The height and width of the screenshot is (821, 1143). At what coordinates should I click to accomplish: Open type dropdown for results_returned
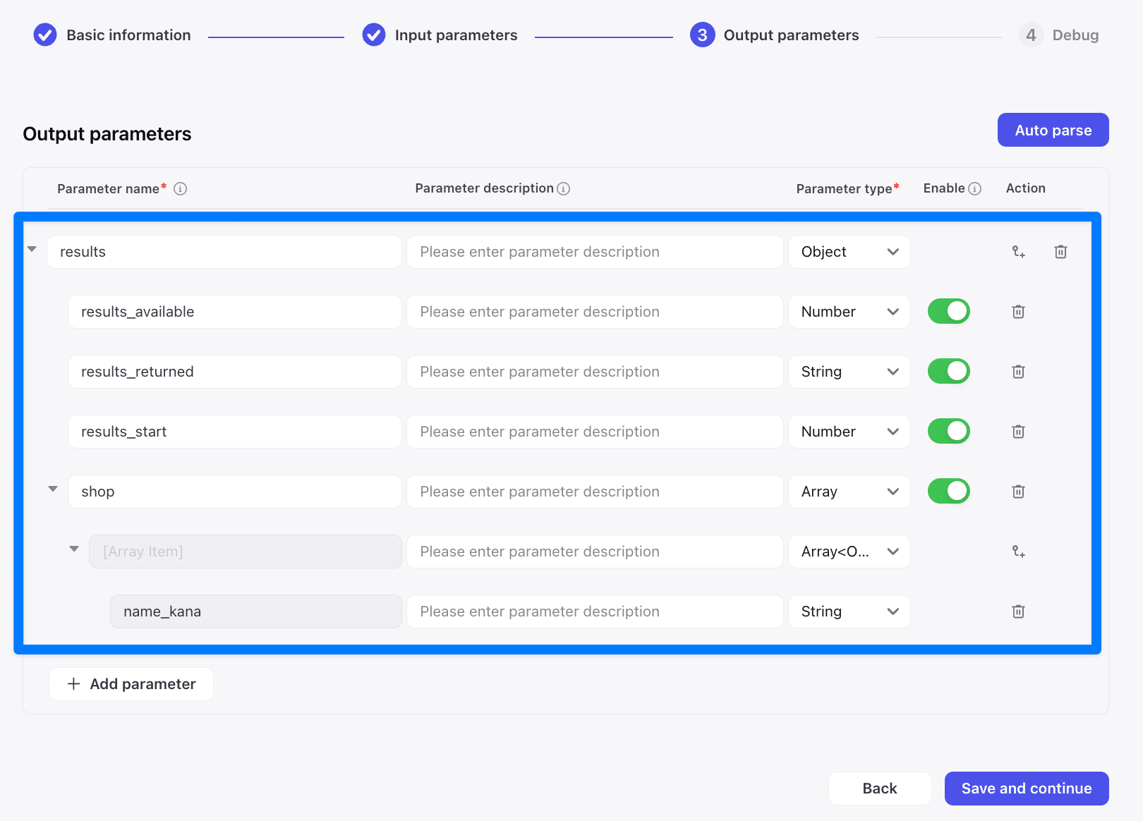[849, 372]
